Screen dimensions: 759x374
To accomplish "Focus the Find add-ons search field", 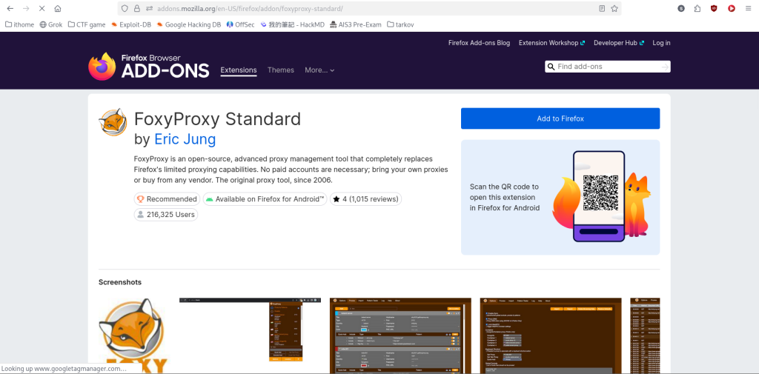I will (x=608, y=67).
